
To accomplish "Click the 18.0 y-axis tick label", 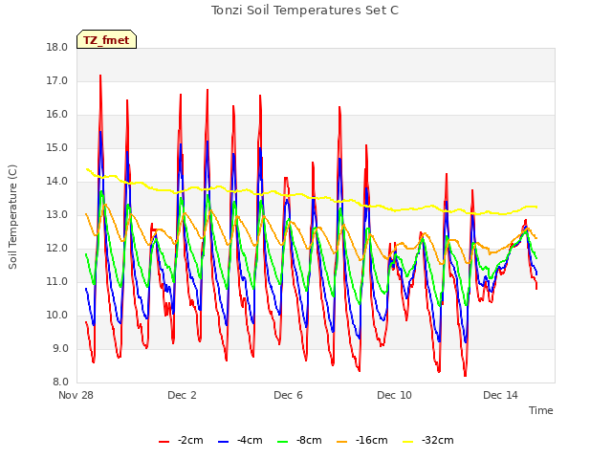I will (x=57, y=48).
